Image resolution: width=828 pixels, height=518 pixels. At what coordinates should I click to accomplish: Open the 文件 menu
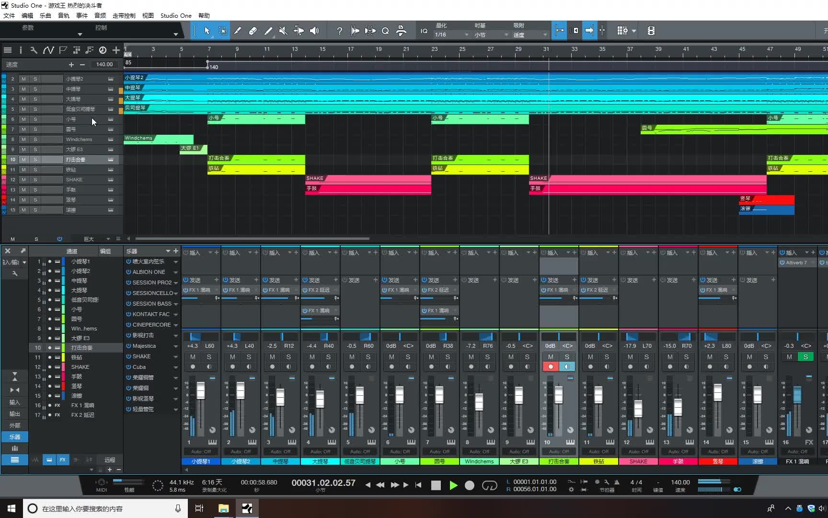pyautogui.click(x=9, y=16)
